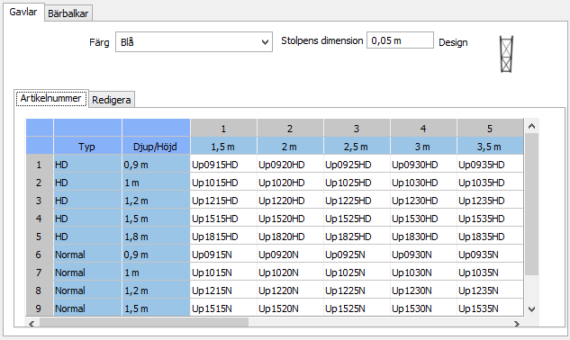Switch to the Bärbalkar tab
The image size is (570, 340).
68,13
